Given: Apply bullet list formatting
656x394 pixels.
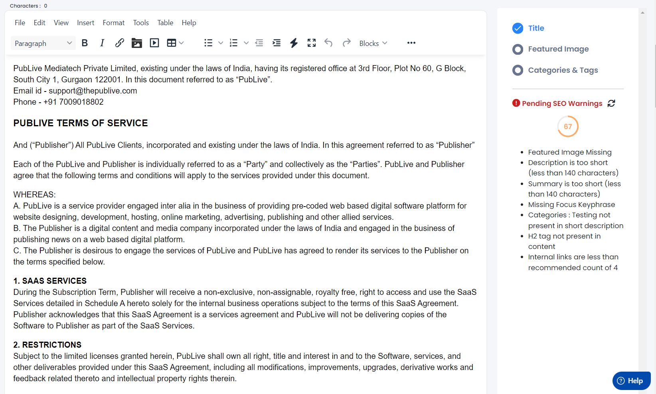Looking at the screenshot, I should [208, 43].
